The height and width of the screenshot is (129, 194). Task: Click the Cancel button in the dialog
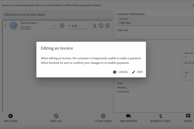coord(121,72)
